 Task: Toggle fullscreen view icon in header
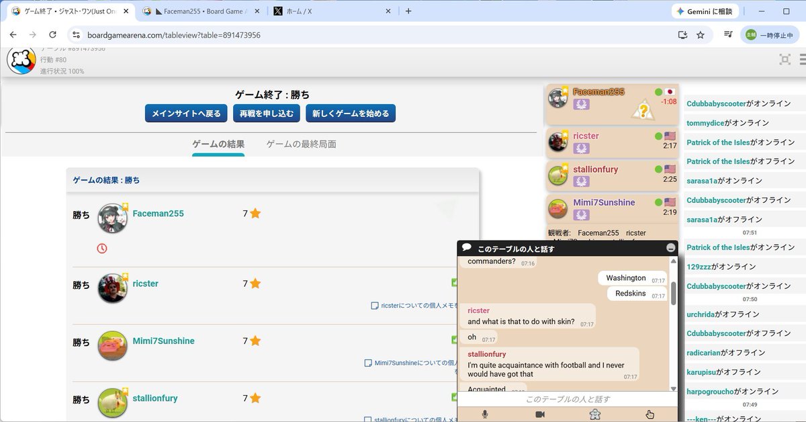pyautogui.click(x=785, y=60)
